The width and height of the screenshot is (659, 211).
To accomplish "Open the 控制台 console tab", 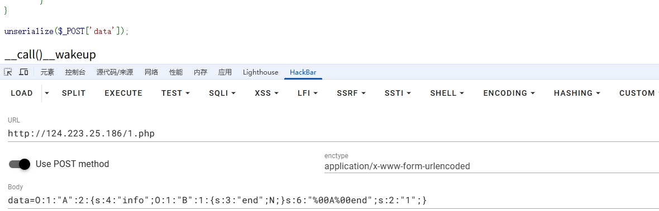I will (75, 72).
